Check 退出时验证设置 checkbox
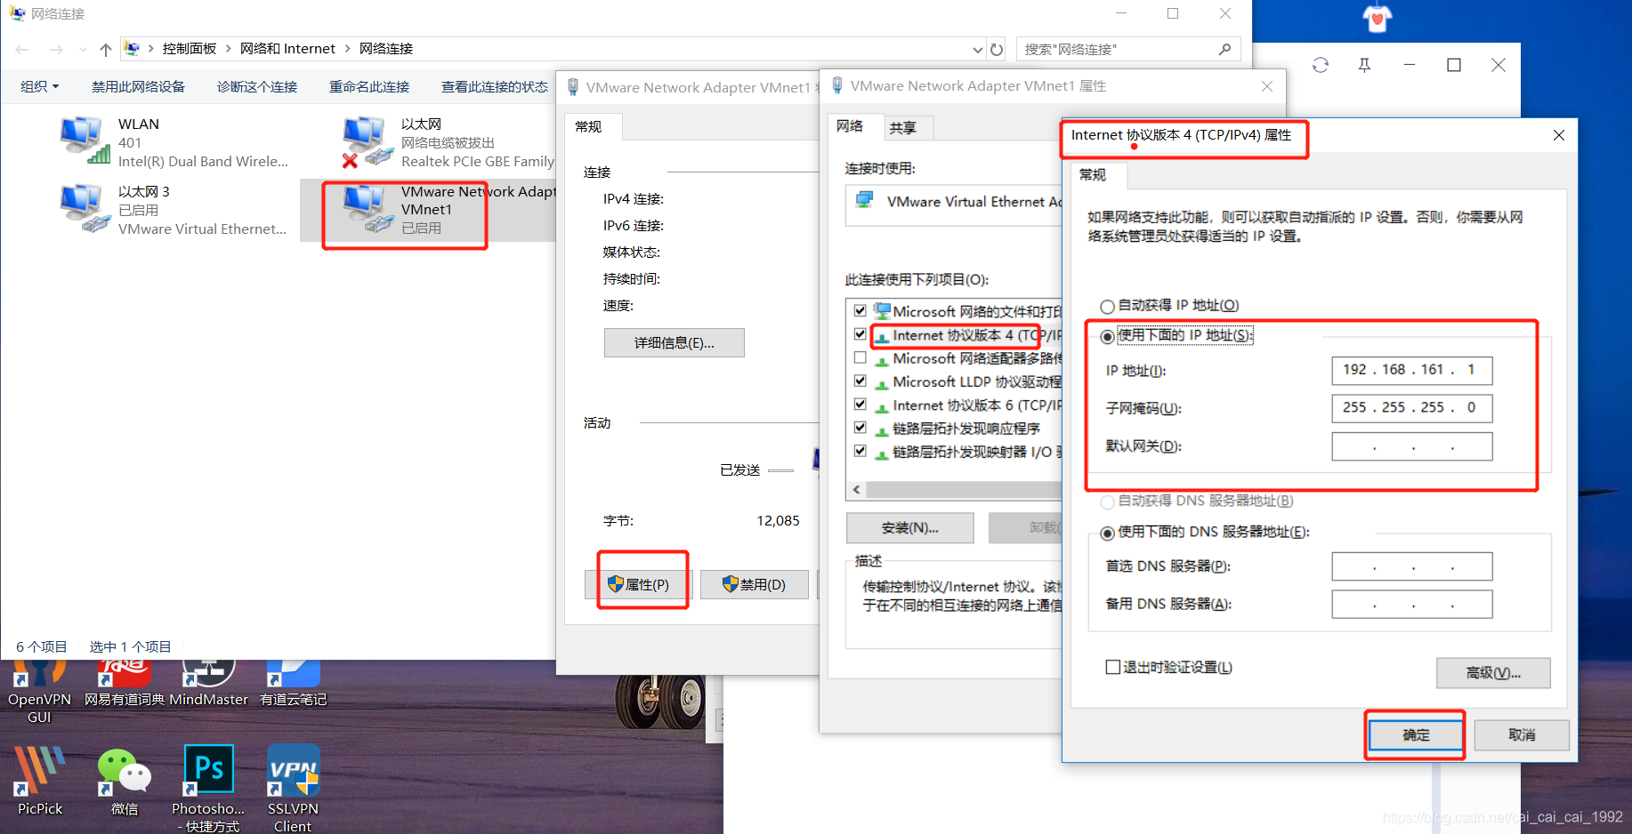 coord(1112,667)
